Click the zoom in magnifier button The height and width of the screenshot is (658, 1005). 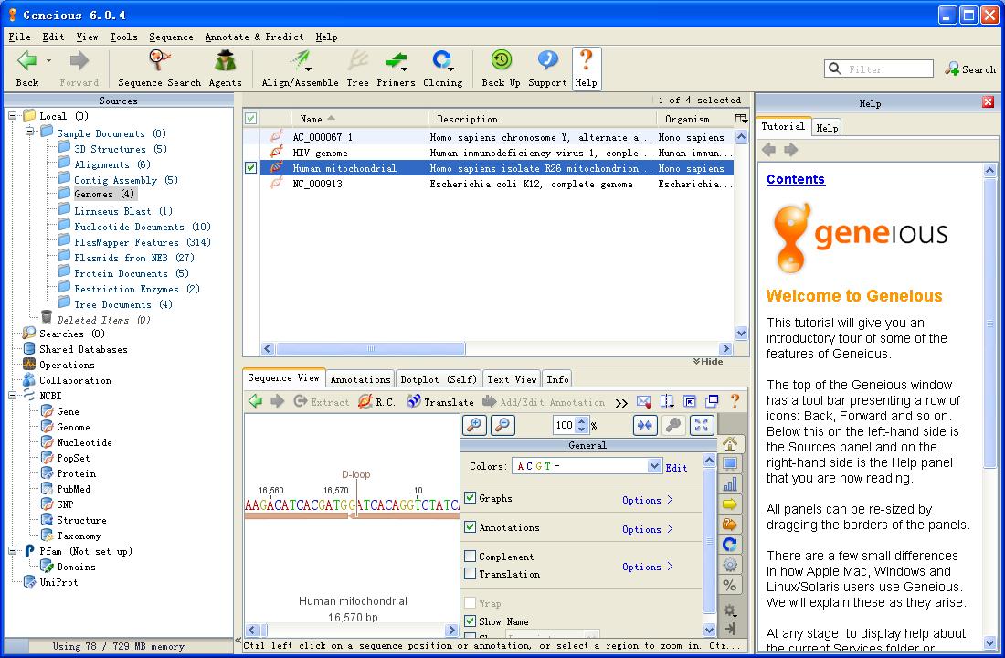click(x=474, y=425)
